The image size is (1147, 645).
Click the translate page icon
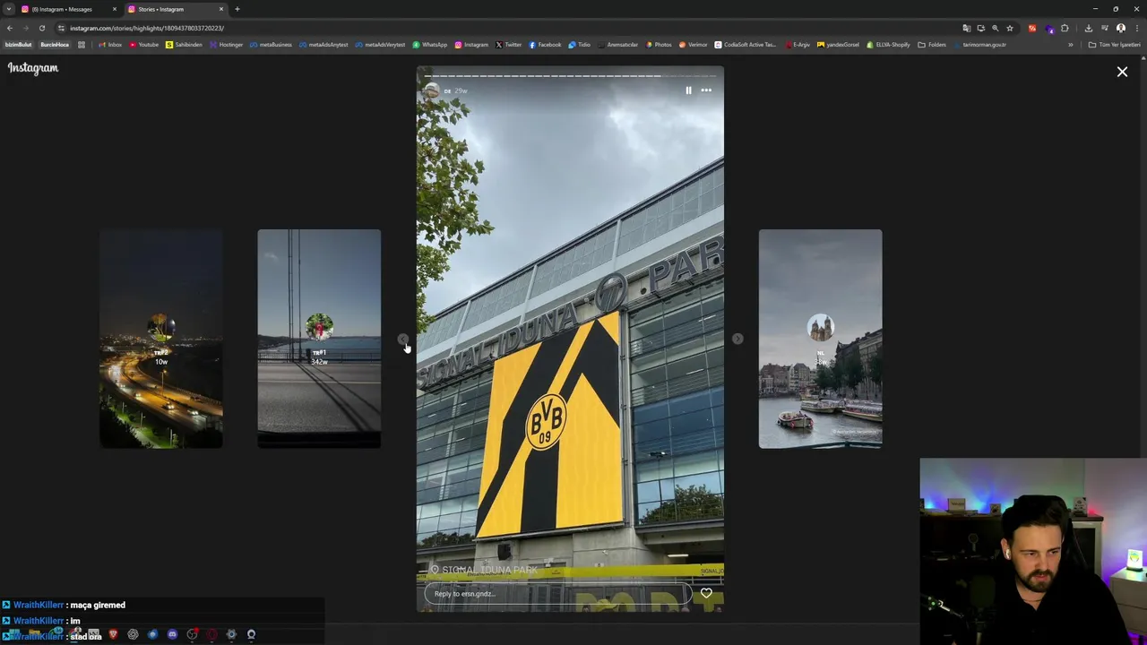click(966, 28)
